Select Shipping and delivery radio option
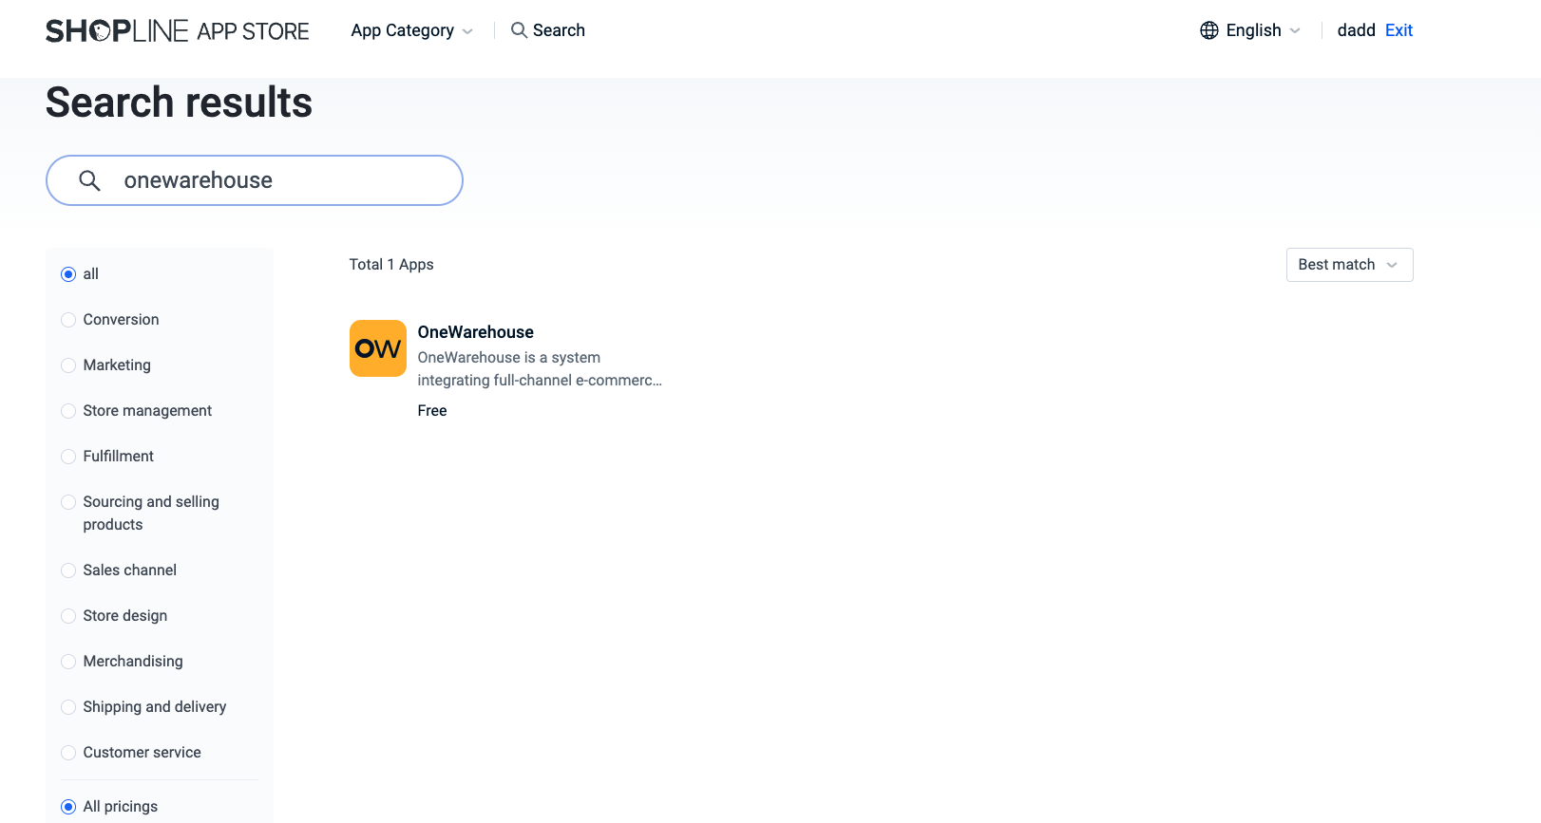 (68, 707)
